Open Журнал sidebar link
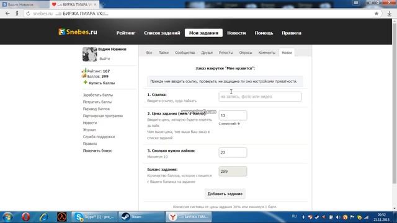 89,129
